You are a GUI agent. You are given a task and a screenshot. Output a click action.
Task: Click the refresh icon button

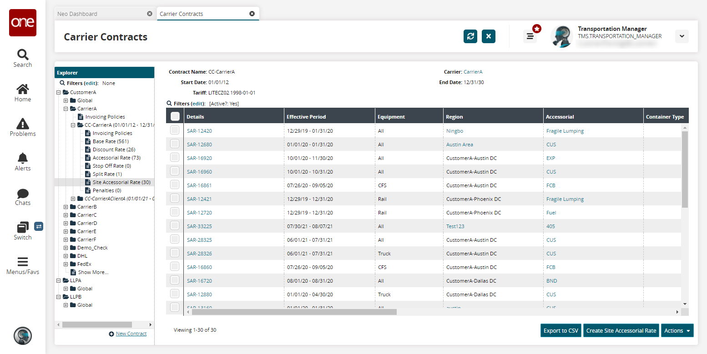coord(470,36)
